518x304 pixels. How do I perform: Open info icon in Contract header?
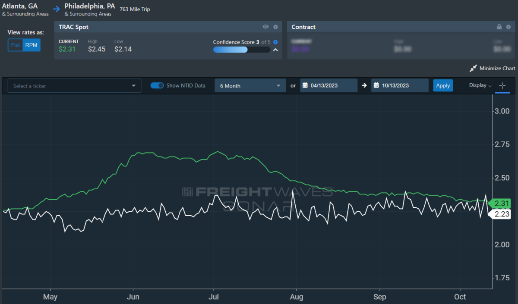508,27
